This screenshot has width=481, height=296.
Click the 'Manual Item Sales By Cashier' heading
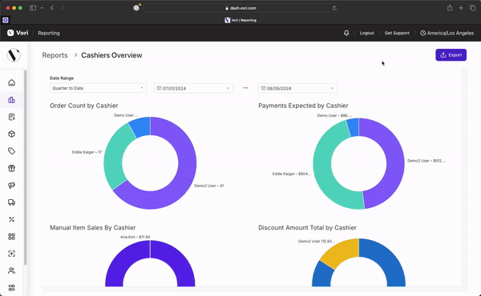coord(93,228)
